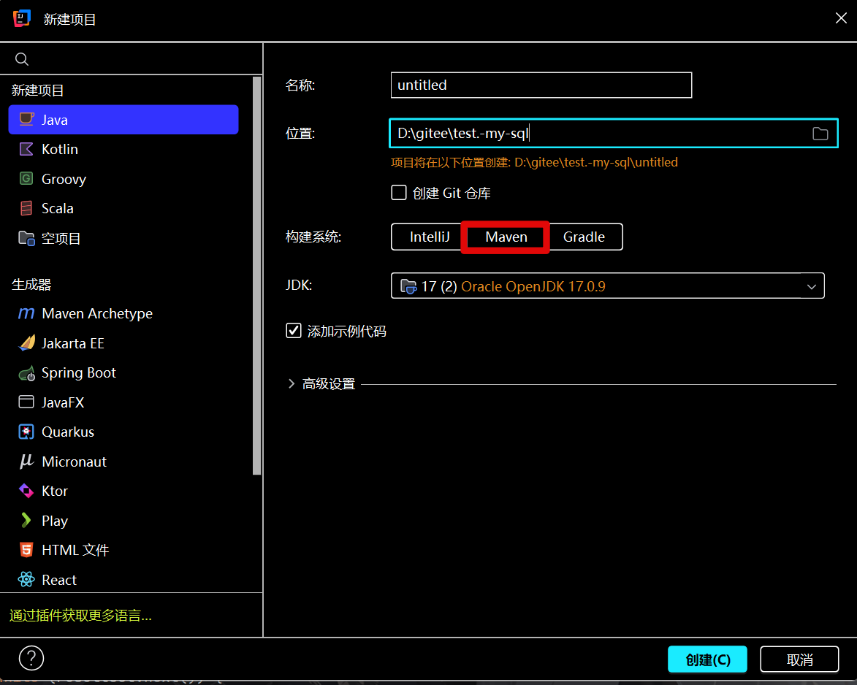The height and width of the screenshot is (685, 857).
Task: Click the 名称 input field
Action: (541, 85)
